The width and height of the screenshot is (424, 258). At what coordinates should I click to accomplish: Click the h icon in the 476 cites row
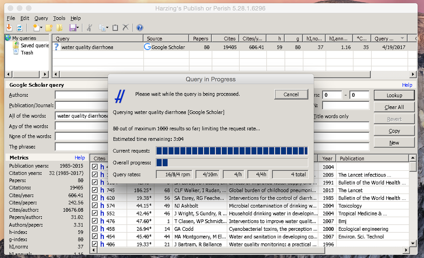102,221
